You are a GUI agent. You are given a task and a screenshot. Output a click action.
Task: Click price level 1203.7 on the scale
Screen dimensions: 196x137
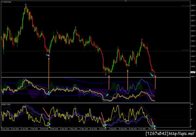(192, 36)
